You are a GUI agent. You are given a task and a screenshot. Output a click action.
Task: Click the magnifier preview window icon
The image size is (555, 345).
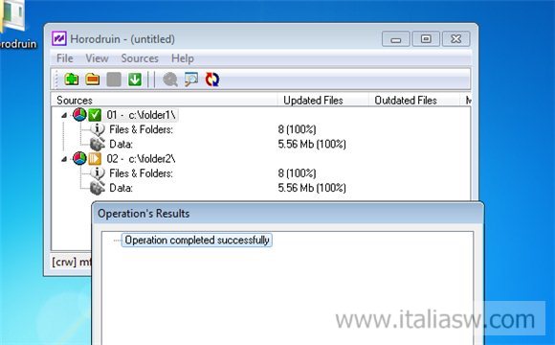(191, 80)
